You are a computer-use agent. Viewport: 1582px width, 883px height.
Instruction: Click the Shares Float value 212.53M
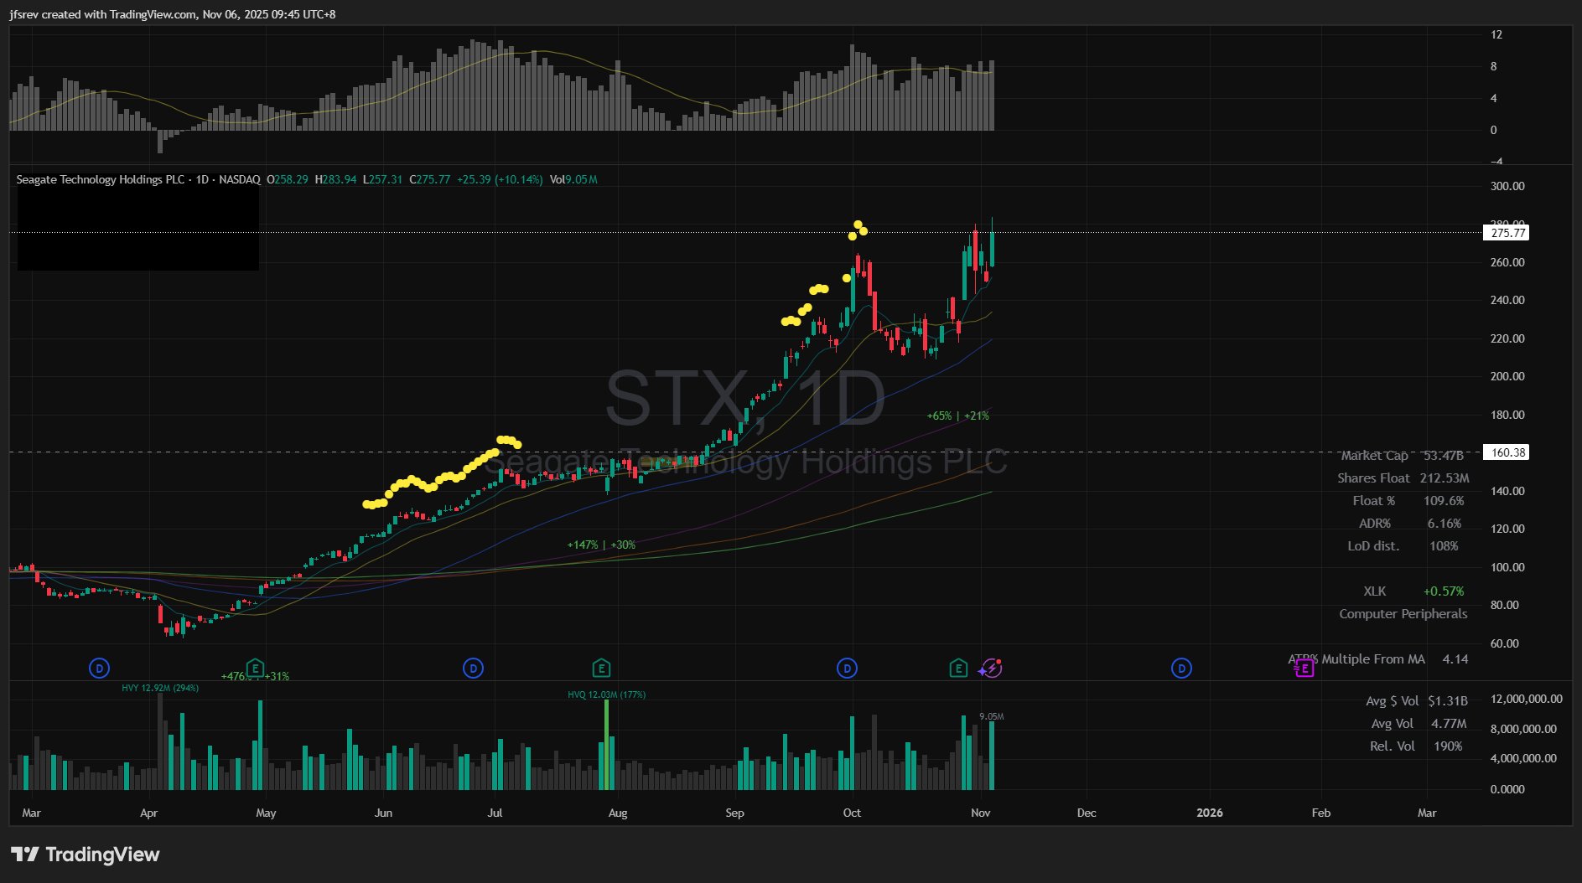pyautogui.click(x=1445, y=478)
